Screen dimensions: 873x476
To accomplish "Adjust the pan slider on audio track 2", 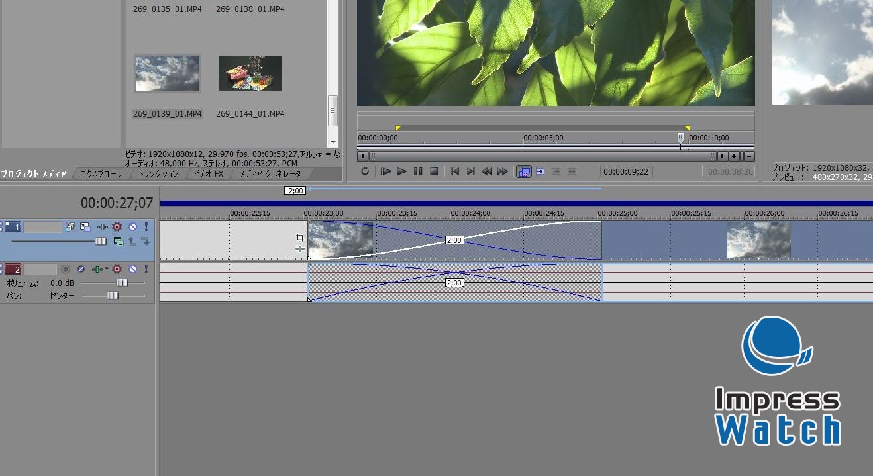I will 112,295.
